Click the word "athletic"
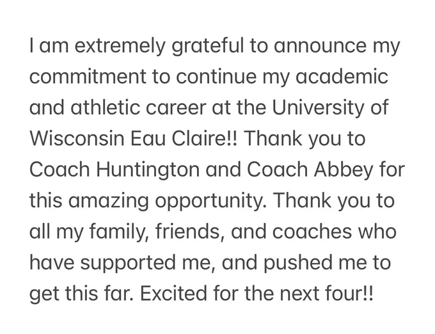This screenshot has width=435, height=334. point(105,107)
